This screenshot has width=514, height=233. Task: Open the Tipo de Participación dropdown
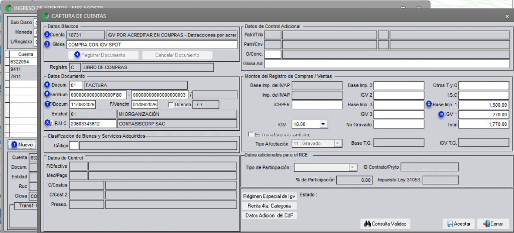coord(352,167)
